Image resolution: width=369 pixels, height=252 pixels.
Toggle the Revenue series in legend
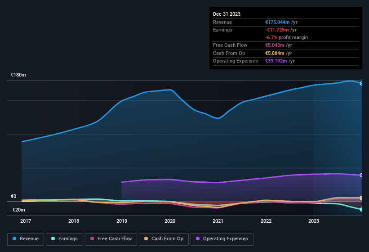pyautogui.click(x=26, y=238)
